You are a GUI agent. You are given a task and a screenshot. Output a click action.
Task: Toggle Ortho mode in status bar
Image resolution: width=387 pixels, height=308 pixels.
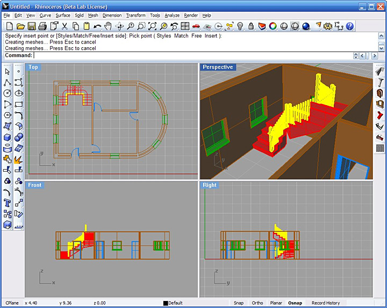(x=257, y=303)
